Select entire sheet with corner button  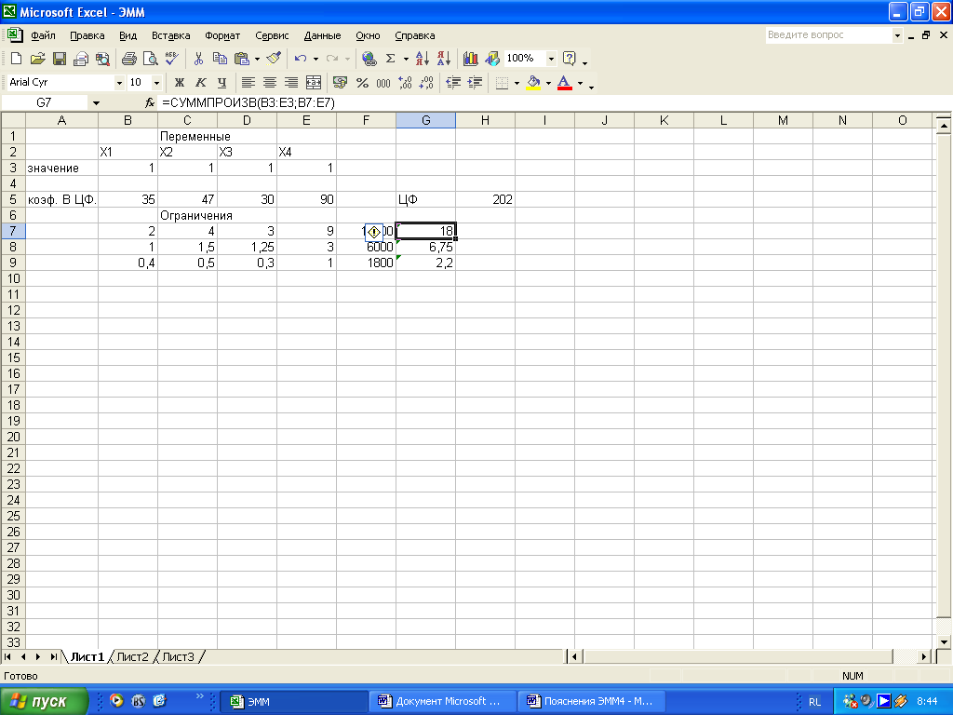pos(13,120)
